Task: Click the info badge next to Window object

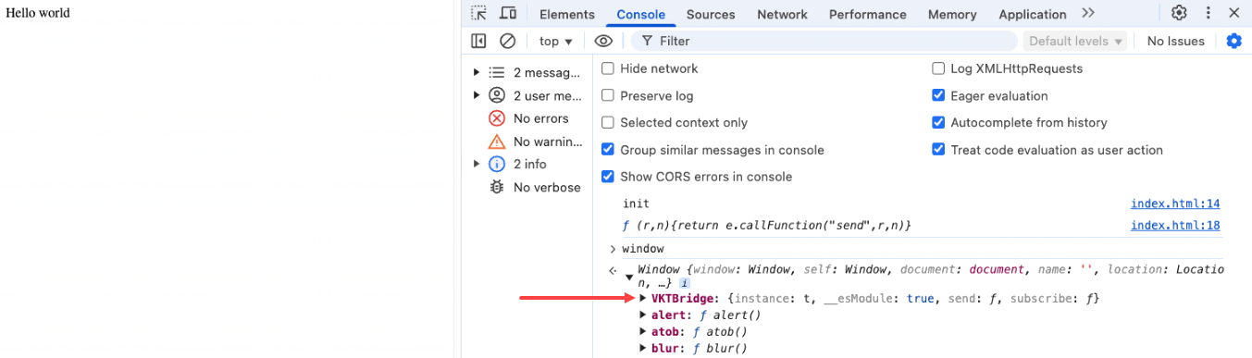Action: point(684,284)
